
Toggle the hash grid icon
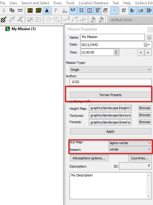(81, 10)
